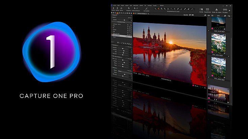Toggle the exposure warning triangle icon
Viewport: 248px width, 139px height.
pyautogui.click(x=217, y=10)
